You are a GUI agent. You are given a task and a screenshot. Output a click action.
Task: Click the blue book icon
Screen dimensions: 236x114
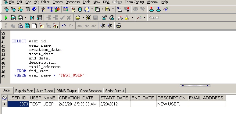pos(34,9)
